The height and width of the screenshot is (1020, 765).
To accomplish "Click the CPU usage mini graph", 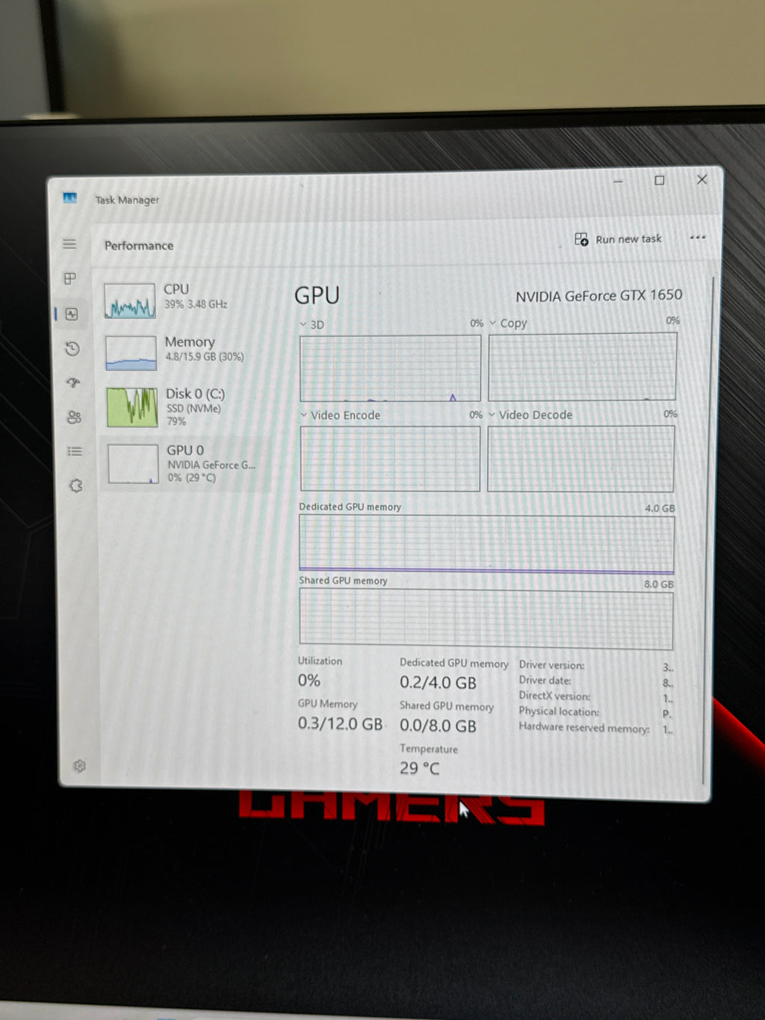I will click(130, 300).
